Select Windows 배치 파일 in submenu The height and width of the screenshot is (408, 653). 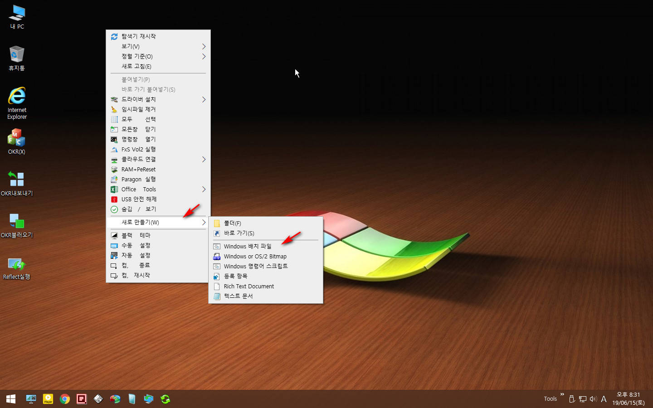point(266,246)
